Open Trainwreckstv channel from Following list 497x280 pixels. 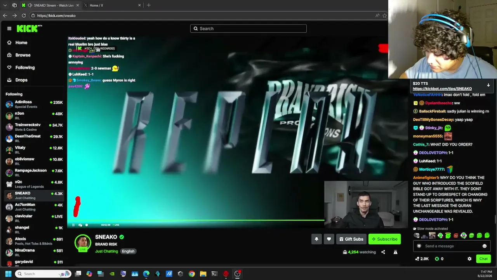click(x=34, y=127)
